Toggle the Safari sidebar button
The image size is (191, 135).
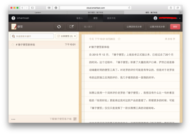pos(32,8)
